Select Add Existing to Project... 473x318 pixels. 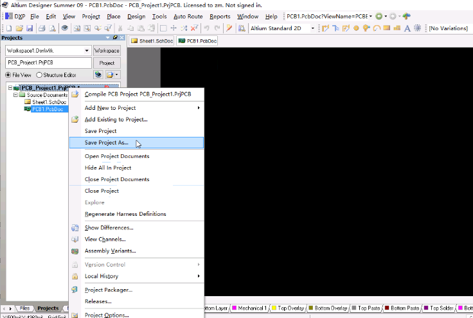click(x=136, y=119)
